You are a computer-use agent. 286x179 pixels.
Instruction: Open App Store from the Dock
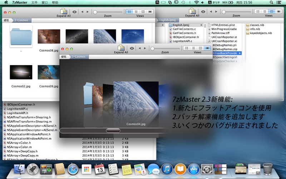coord(194,169)
